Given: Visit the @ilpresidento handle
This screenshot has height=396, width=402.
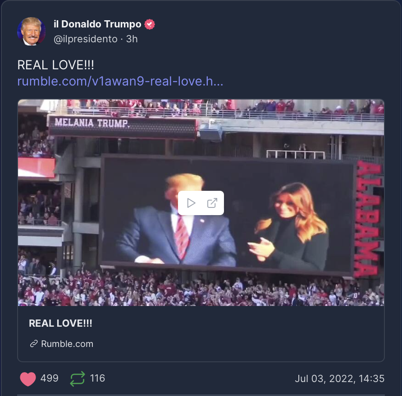Looking at the screenshot, I should tap(85, 39).
